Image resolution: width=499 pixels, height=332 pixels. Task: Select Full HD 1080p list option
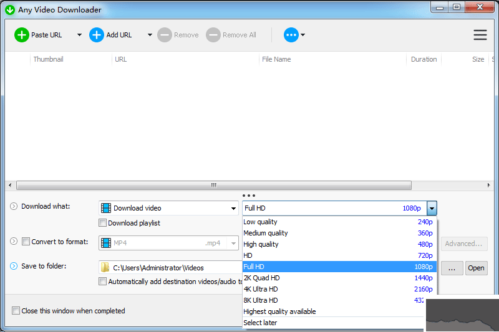pos(339,267)
